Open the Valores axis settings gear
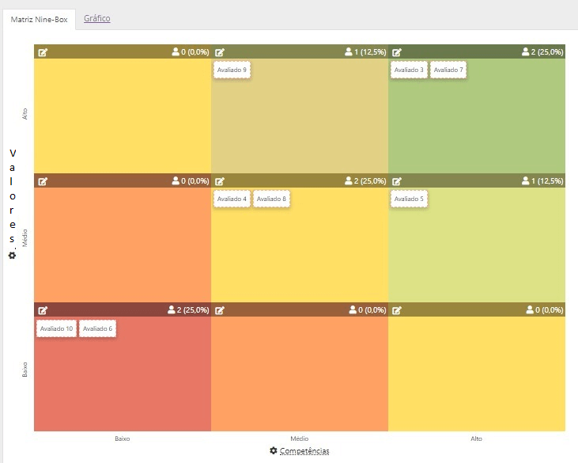 coord(12,256)
